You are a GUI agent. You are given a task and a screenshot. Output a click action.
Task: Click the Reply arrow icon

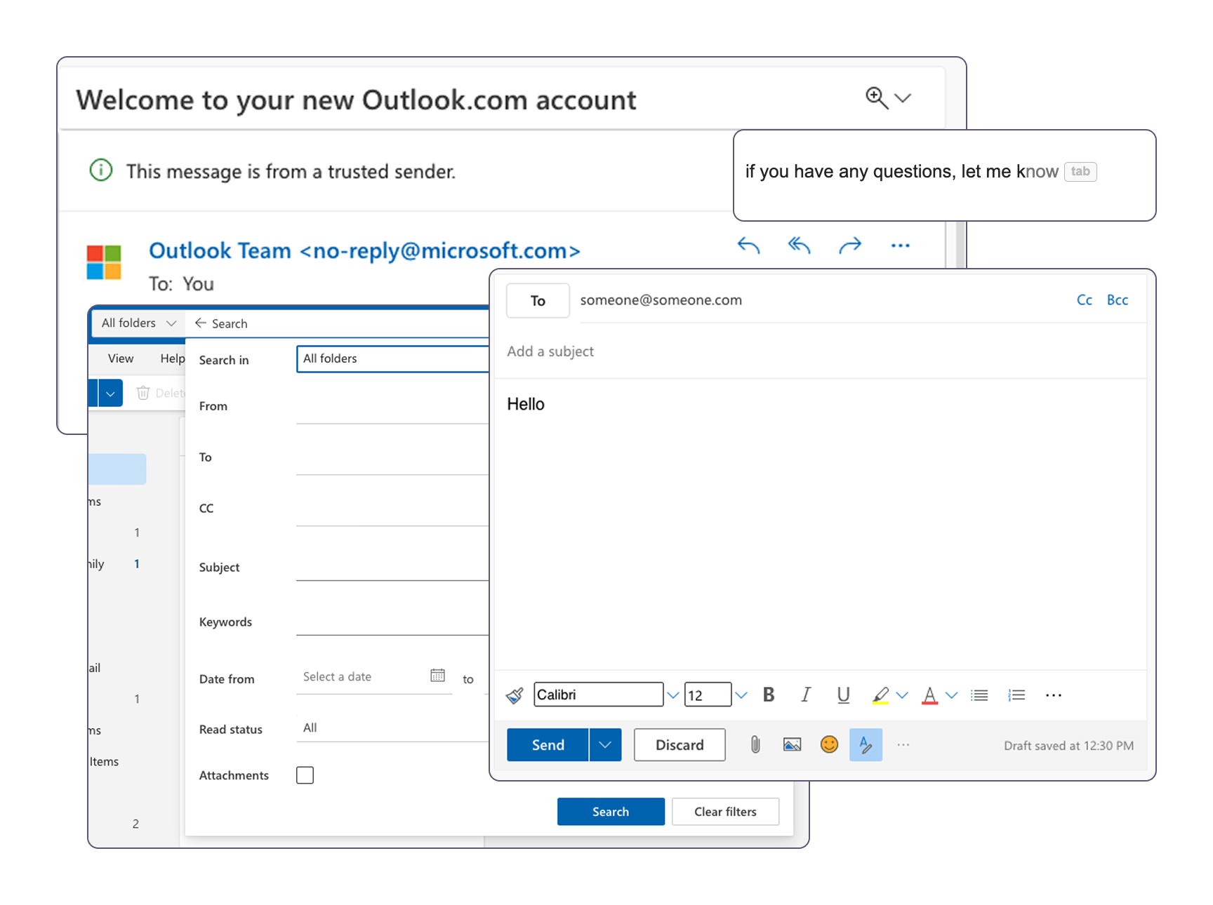[x=748, y=245]
